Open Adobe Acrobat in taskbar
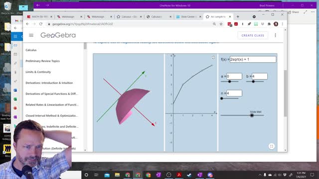 [x=179, y=175]
